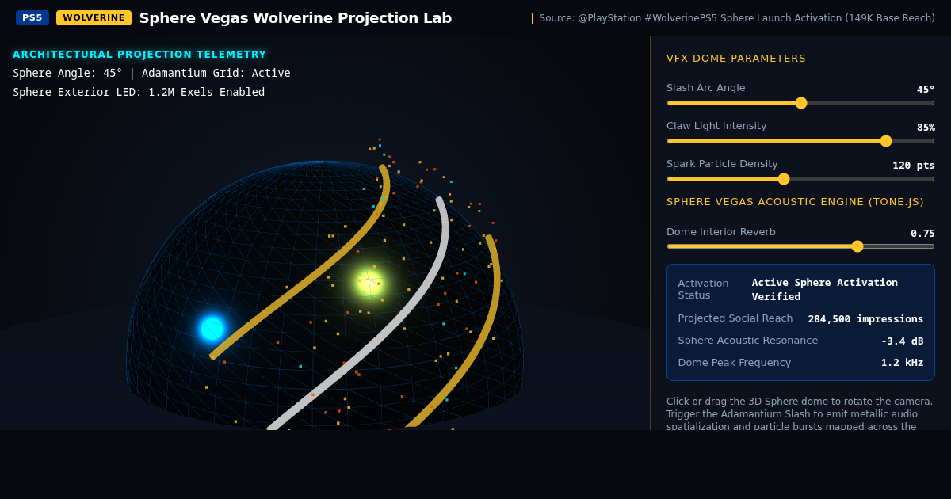Click the 45° Slash Arc Angle value
951x499 pixels.
tap(926, 90)
